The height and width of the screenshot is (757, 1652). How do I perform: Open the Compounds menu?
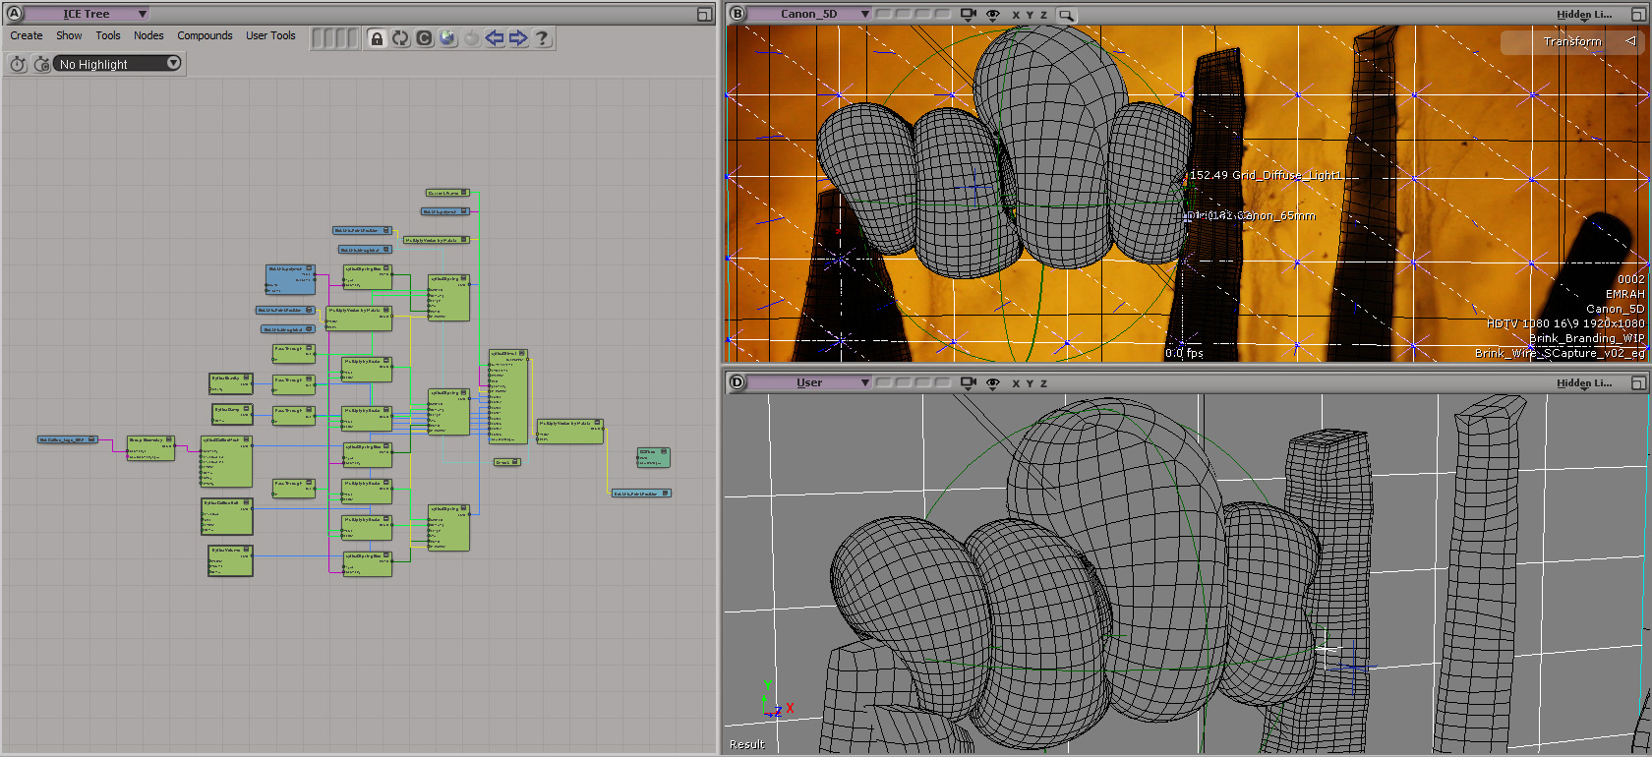(x=205, y=35)
